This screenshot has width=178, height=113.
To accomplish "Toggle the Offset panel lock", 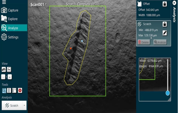I will coord(165,4).
